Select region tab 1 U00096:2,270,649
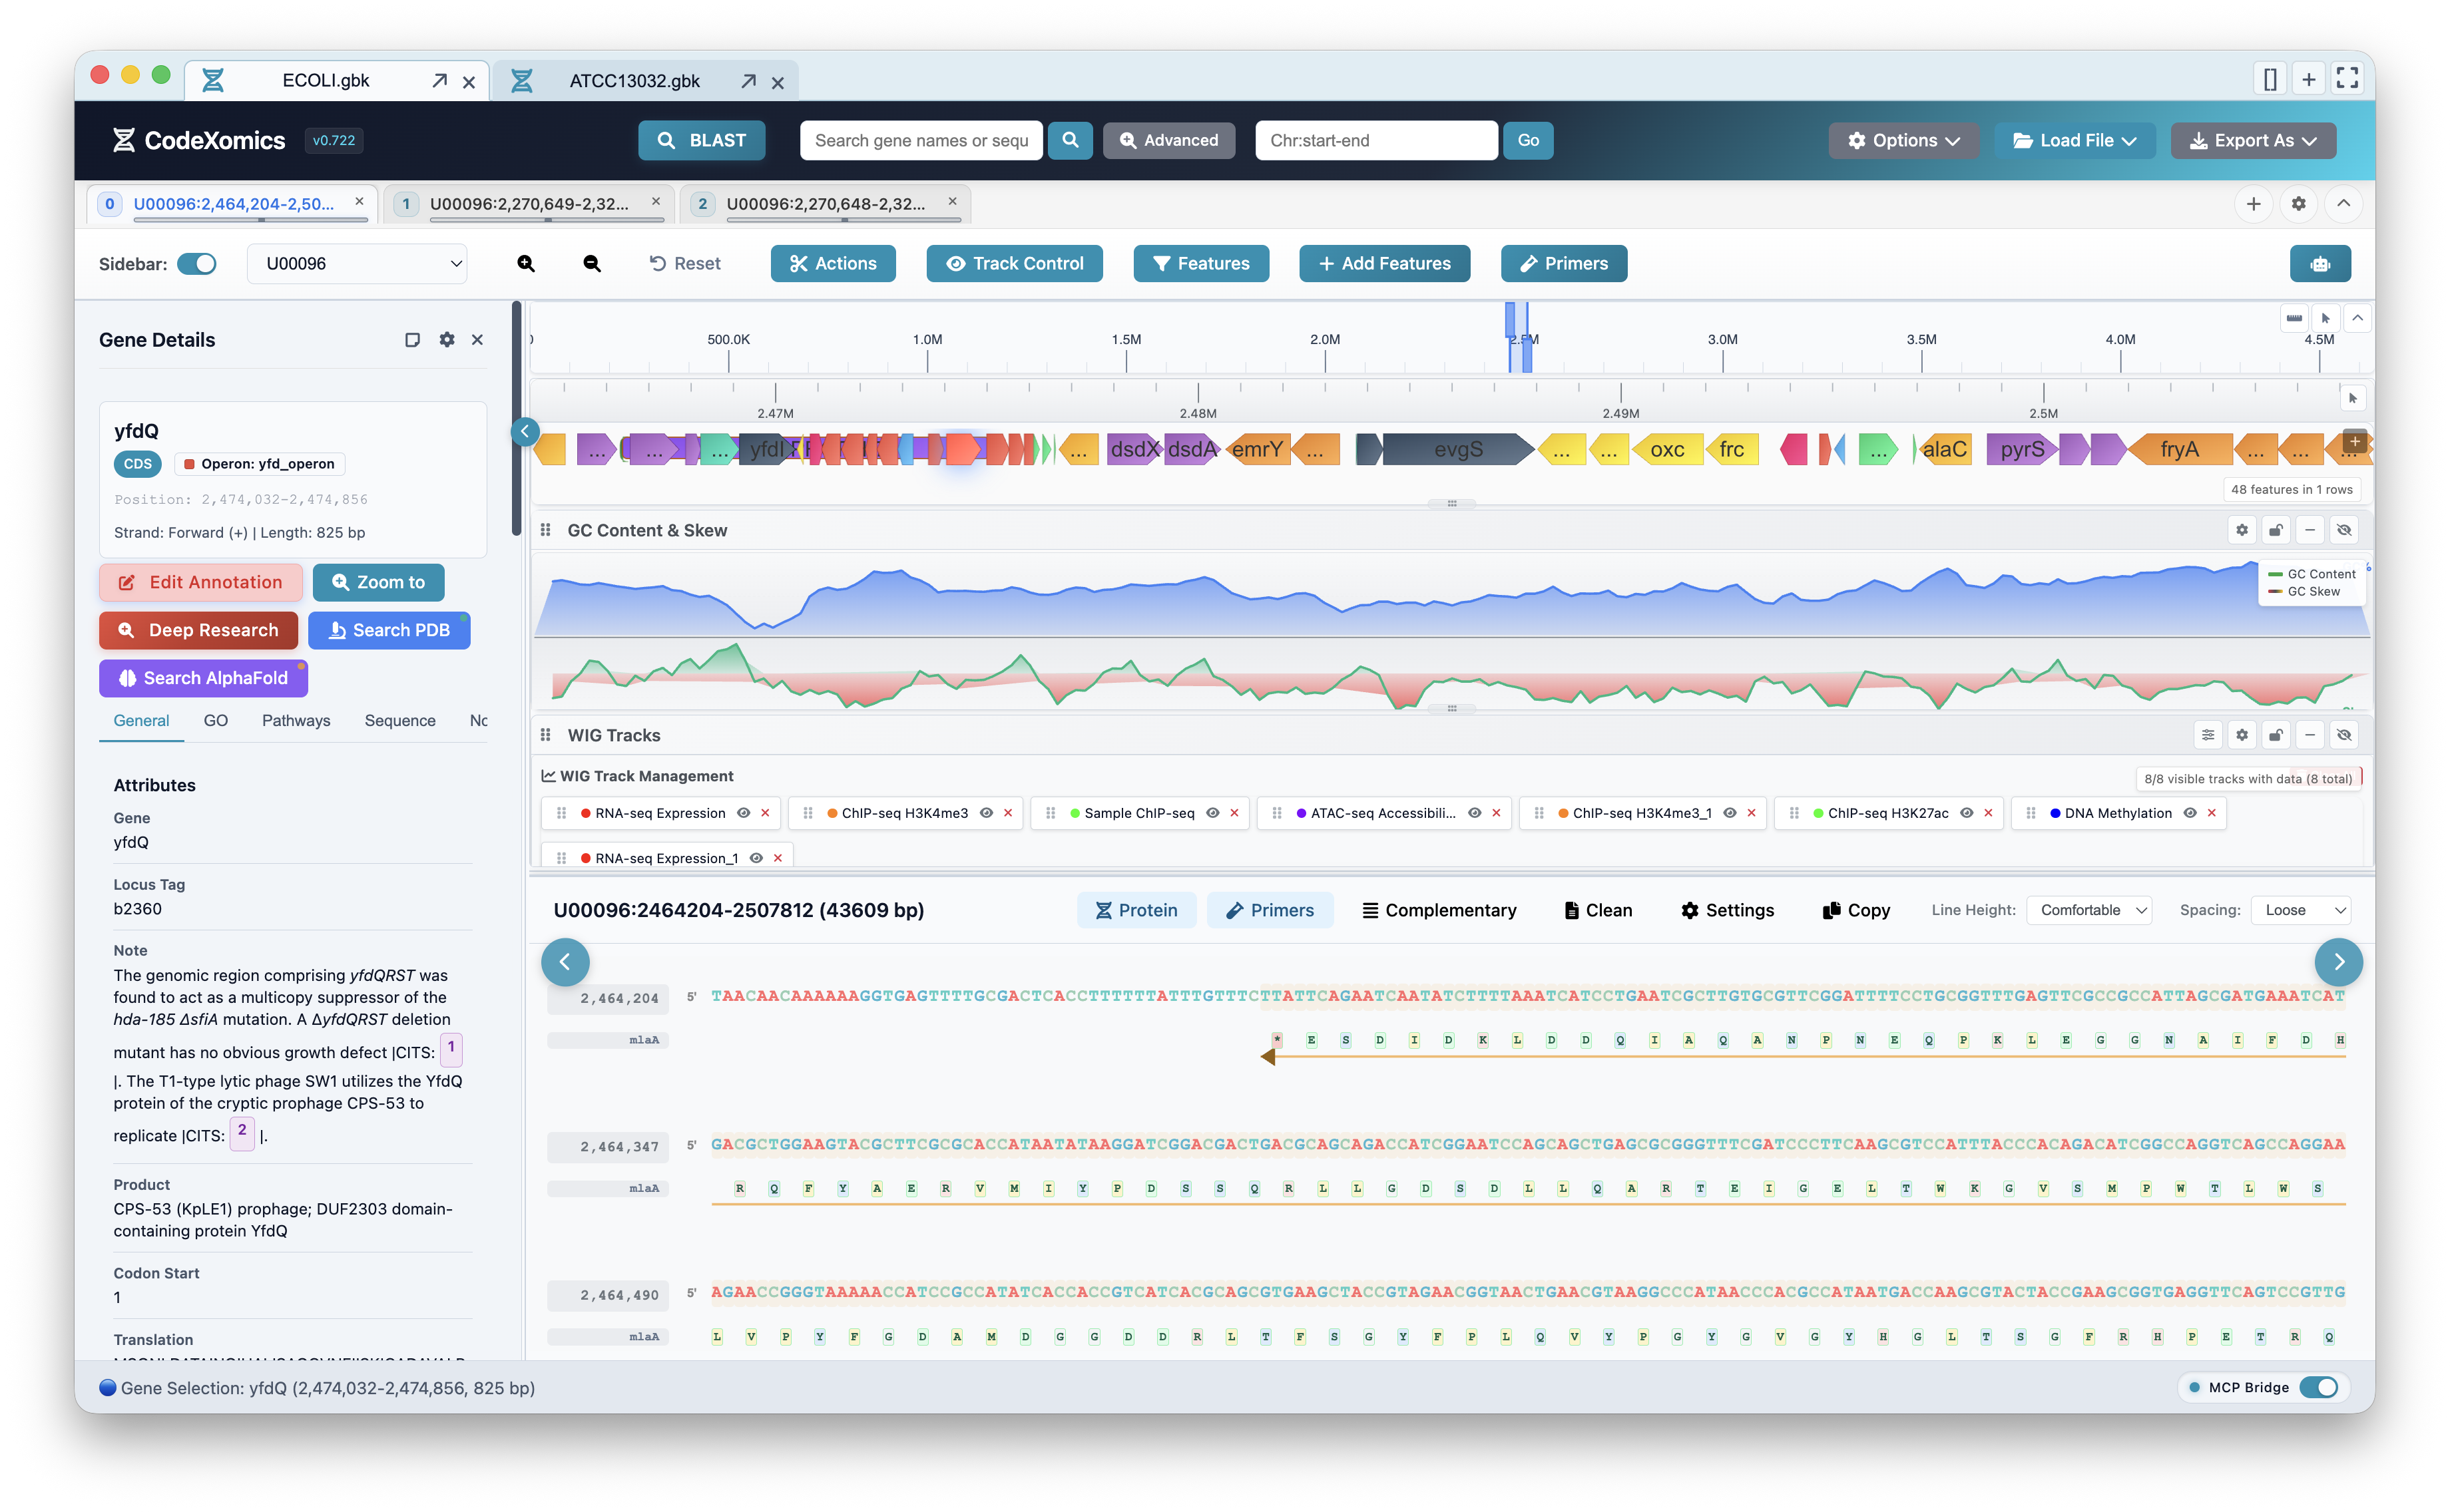Screen dimensions: 2450x1512 point(529,204)
